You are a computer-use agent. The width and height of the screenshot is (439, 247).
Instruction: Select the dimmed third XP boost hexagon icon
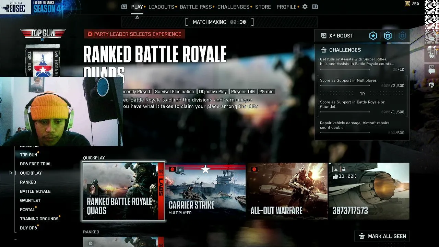point(402,36)
